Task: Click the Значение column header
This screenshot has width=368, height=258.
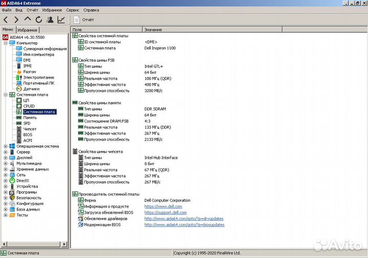Action: (212, 30)
